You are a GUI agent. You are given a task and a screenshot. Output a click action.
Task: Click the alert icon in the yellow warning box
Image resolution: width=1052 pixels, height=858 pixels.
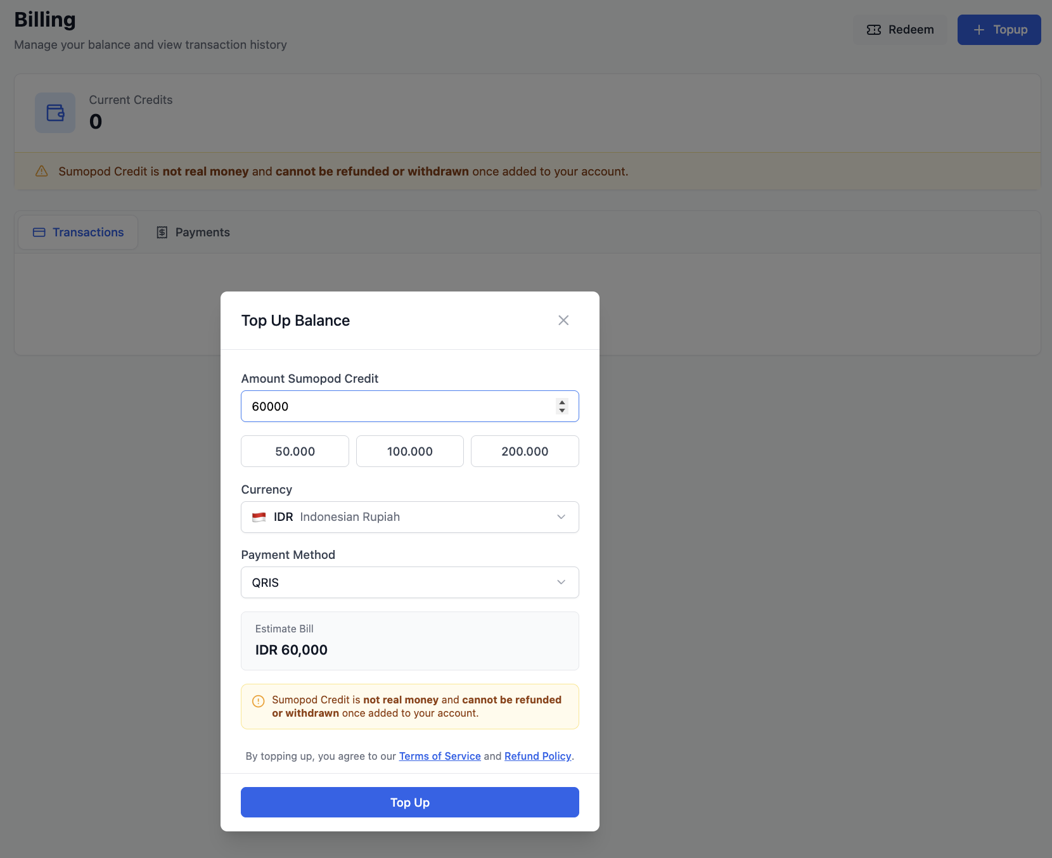(258, 701)
